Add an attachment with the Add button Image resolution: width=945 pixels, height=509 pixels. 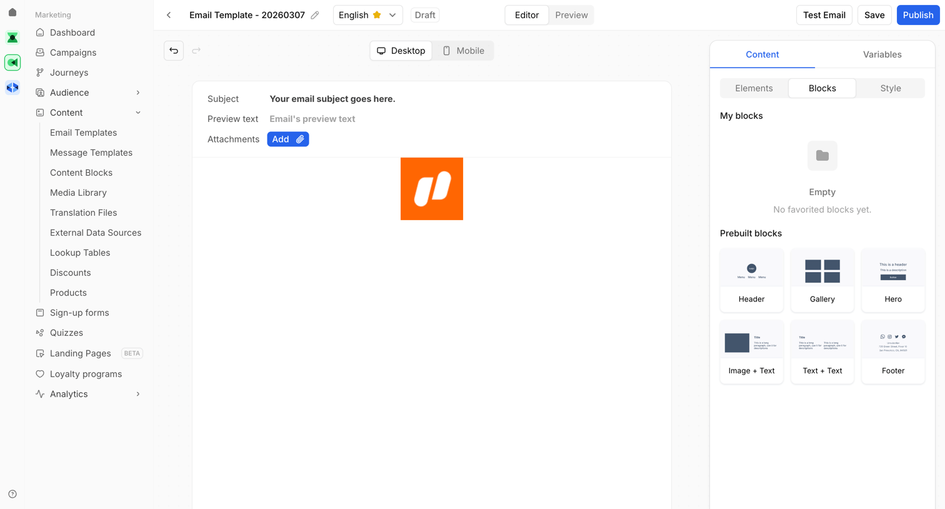(x=288, y=139)
